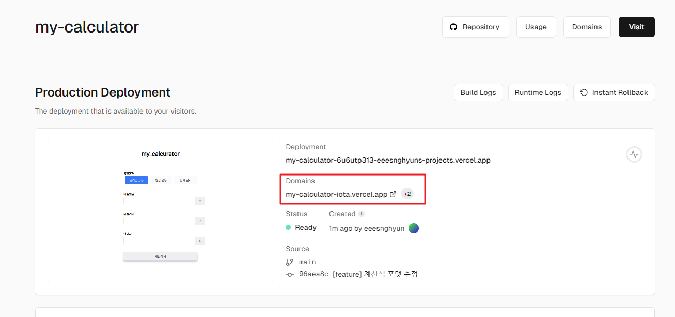Click the Production Deployment heading
The height and width of the screenshot is (317, 675).
pyautogui.click(x=103, y=92)
